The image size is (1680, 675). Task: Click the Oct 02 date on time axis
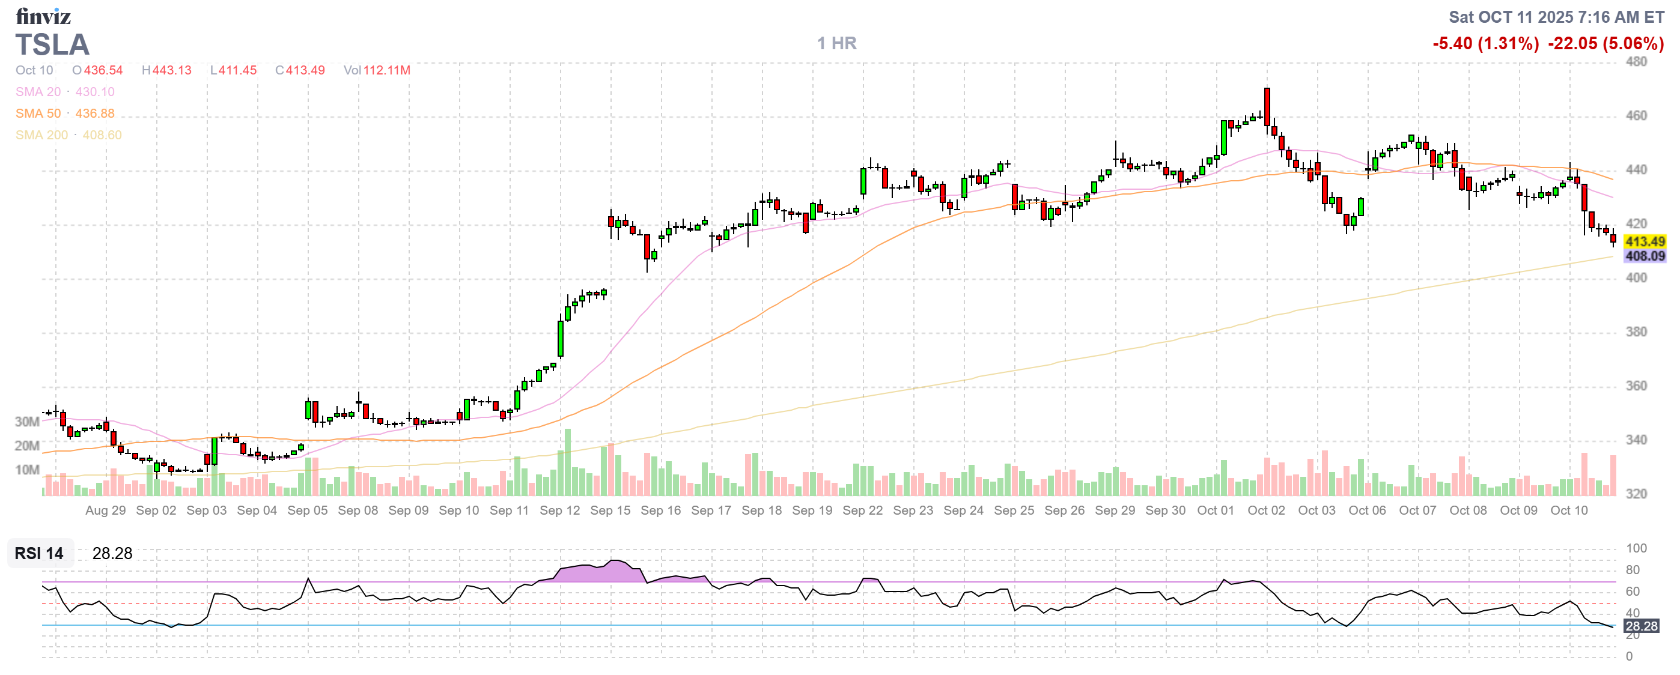click(x=1266, y=510)
